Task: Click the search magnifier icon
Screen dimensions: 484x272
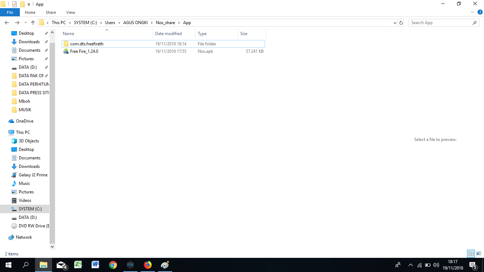Action: (x=475, y=23)
